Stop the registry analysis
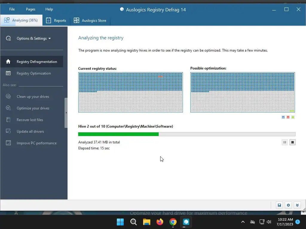 click(292, 142)
